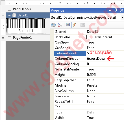Toggle the auto-hide pin on Properties panel
Image resolution: width=124 pixels, height=120 pixels.
coord(116,10)
